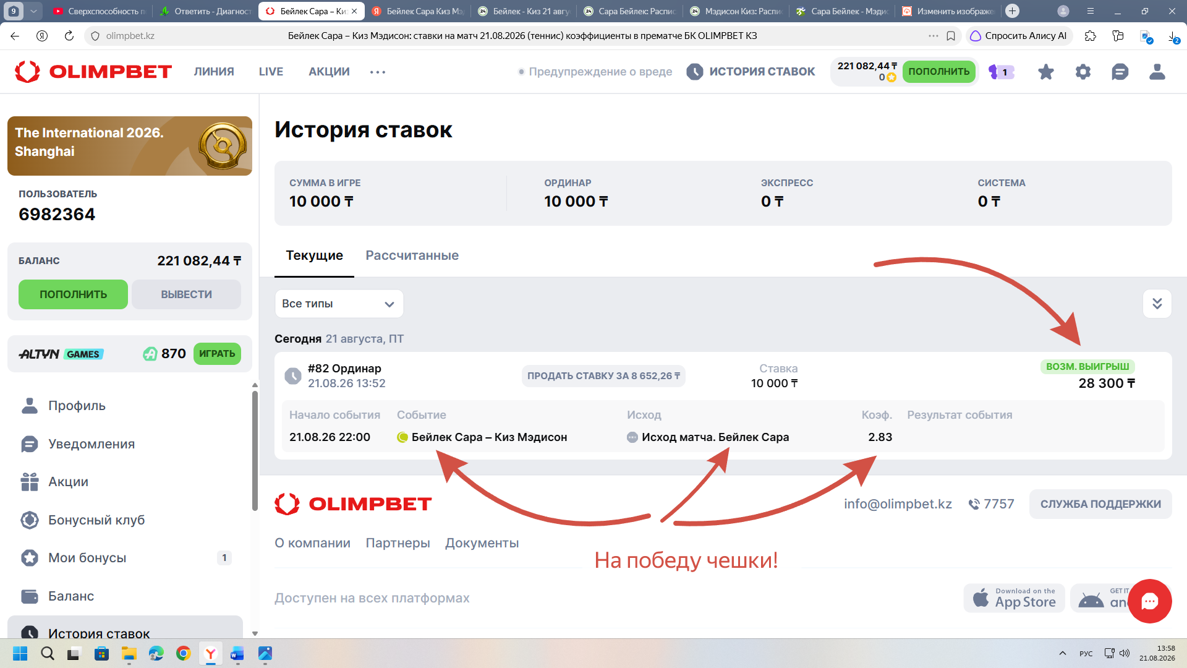The height and width of the screenshot is (668, 1187).
Task: Click the live chat red bubble
Action: point(1150,601)
